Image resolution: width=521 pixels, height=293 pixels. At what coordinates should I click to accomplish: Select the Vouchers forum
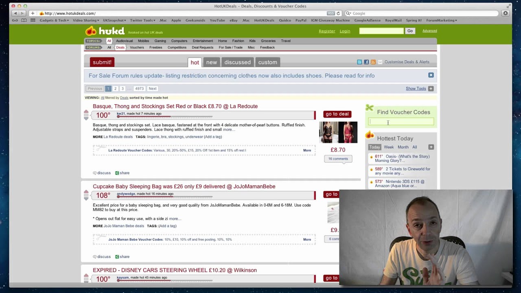coord(137,47)
